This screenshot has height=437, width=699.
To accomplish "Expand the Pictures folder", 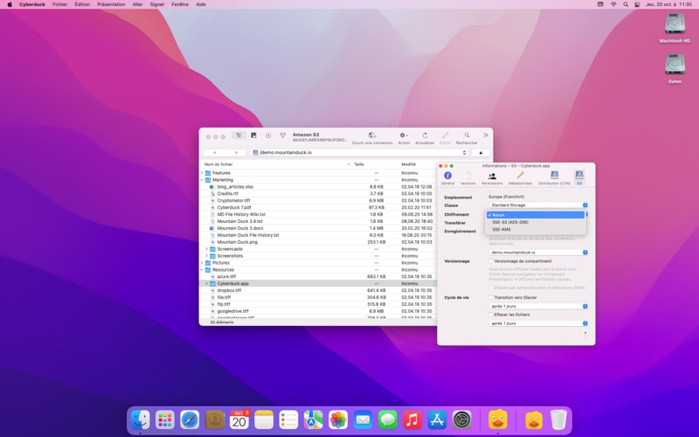I will click(x=202, y=263).
